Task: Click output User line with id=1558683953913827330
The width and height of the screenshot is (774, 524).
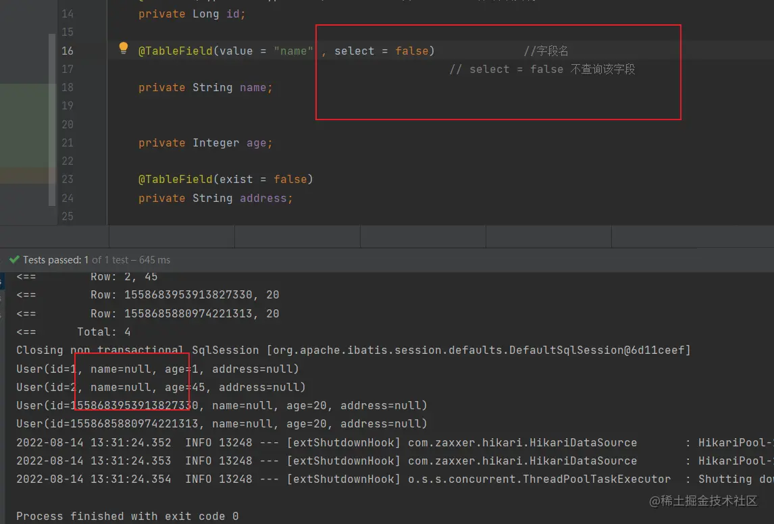Action: 222,405
